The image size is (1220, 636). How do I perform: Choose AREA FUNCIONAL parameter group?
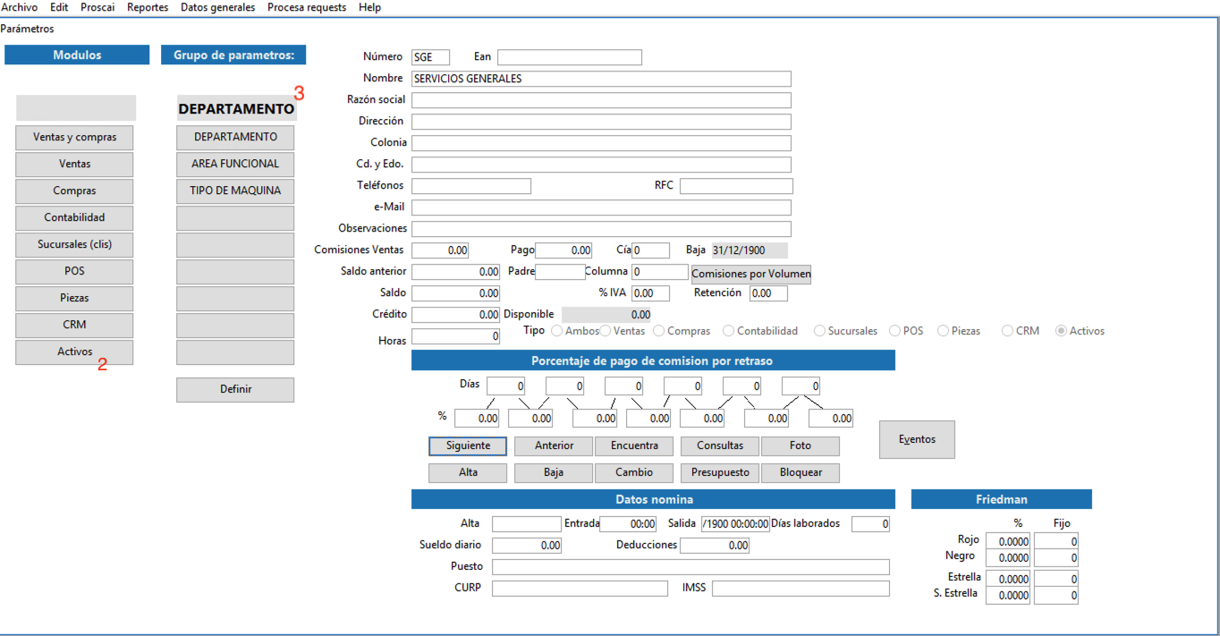pos(235,165)
